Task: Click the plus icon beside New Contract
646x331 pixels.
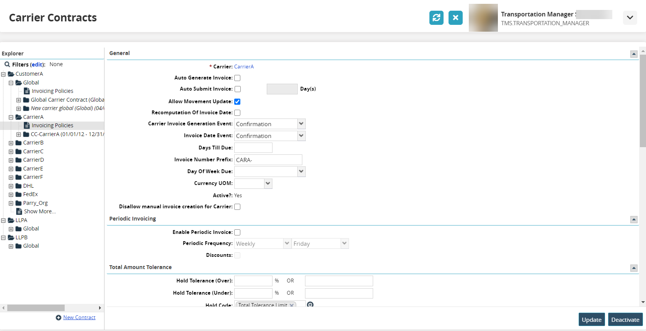Action: tap(59, 318)
